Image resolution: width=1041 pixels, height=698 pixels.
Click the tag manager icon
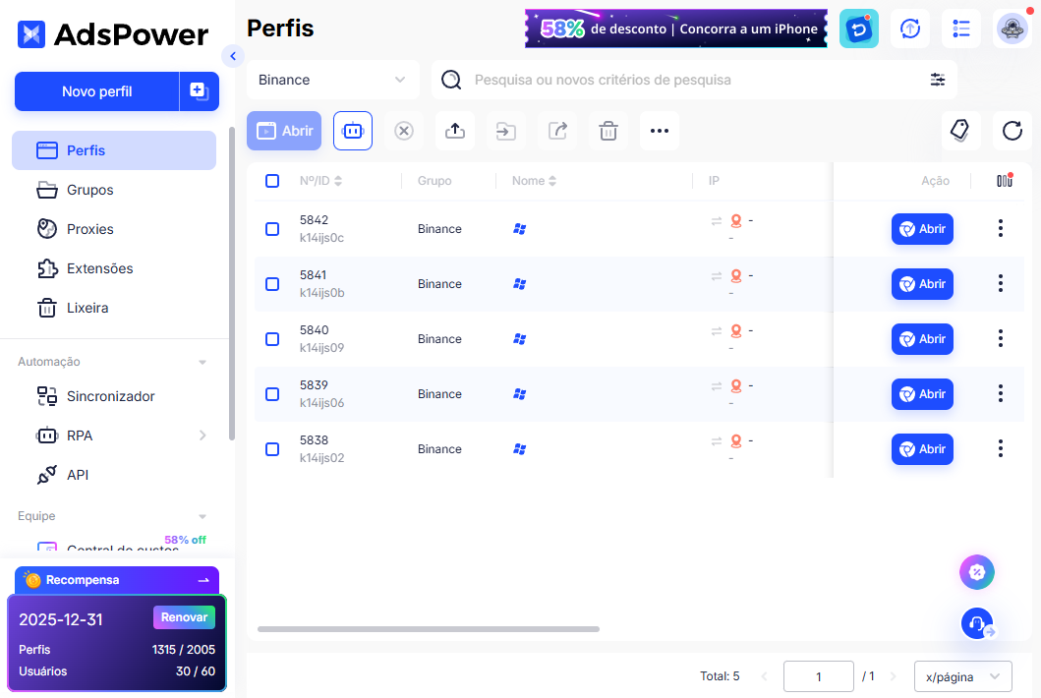[960, 131]
